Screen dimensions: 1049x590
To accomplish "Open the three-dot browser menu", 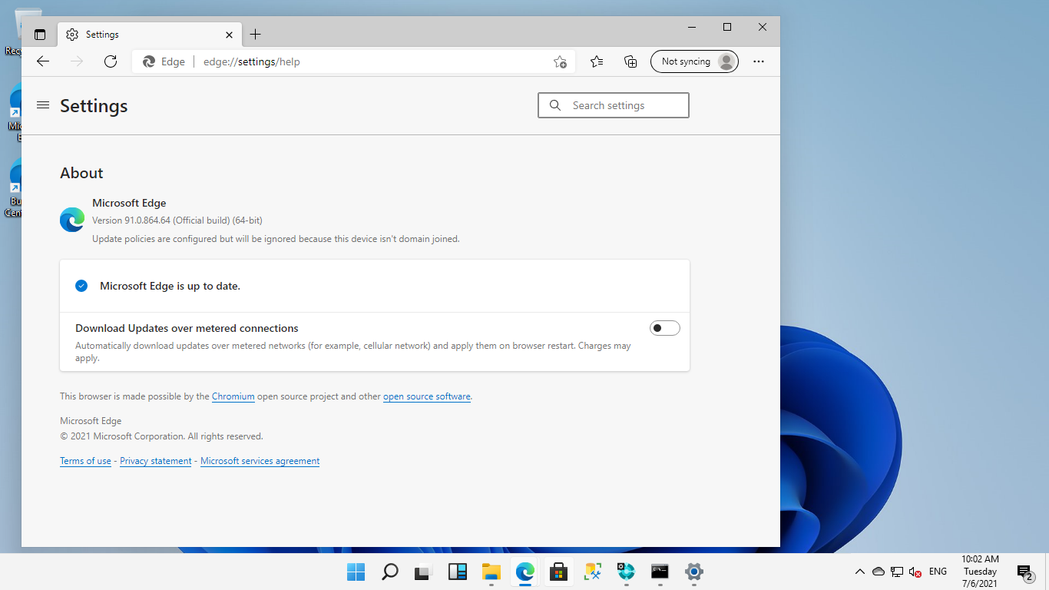I will (759, 61).
